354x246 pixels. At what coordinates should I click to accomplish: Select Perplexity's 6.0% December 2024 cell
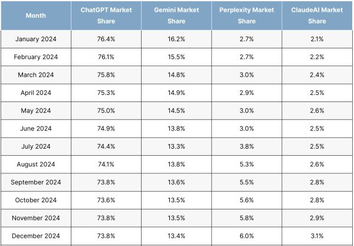[x=247, y=237]
